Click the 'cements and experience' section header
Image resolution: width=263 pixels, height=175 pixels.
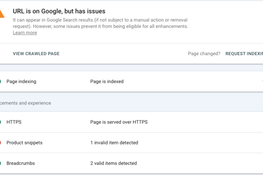pyautogui.click(x=25, y=103)
